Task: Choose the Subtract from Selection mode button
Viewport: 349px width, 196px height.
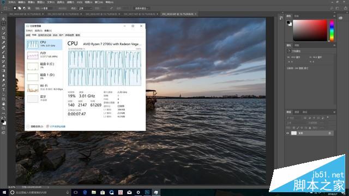Action: [24, 8]
